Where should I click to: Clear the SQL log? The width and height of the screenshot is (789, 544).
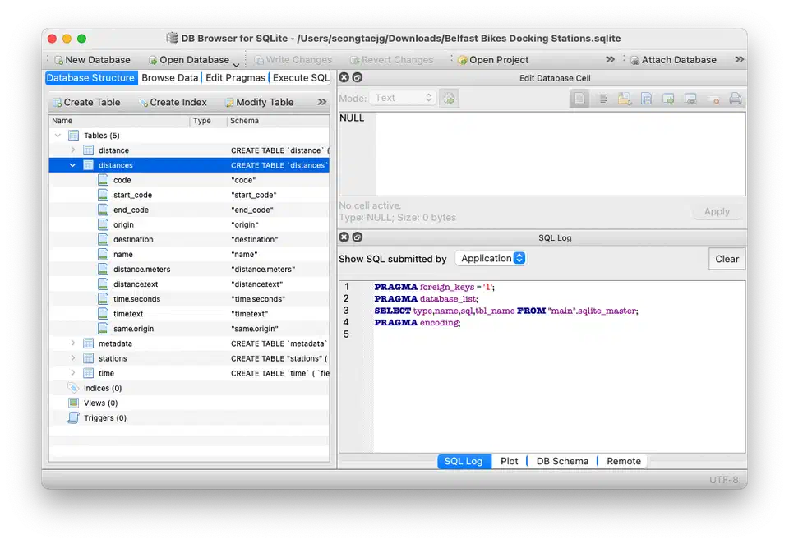[x=727, y=258]
